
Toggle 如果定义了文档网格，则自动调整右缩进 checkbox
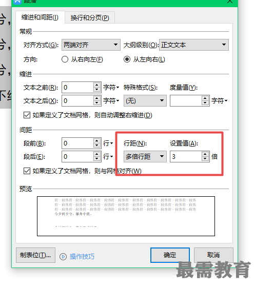tap(27, 115)
